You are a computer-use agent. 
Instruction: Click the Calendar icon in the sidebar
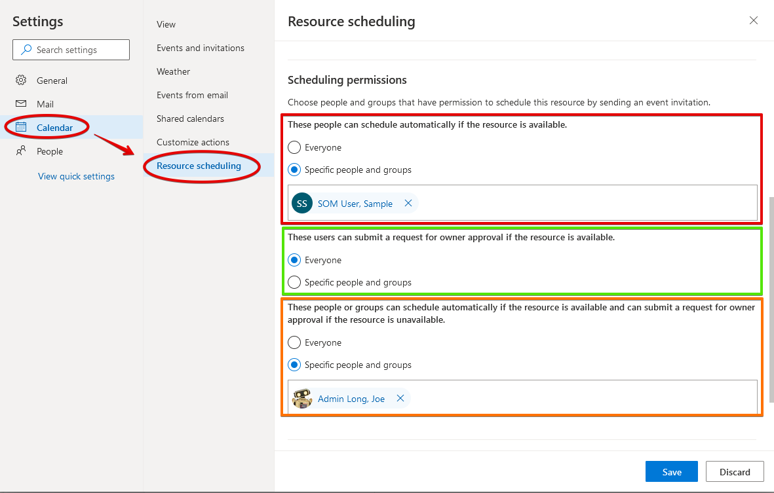tap(21, 128)
